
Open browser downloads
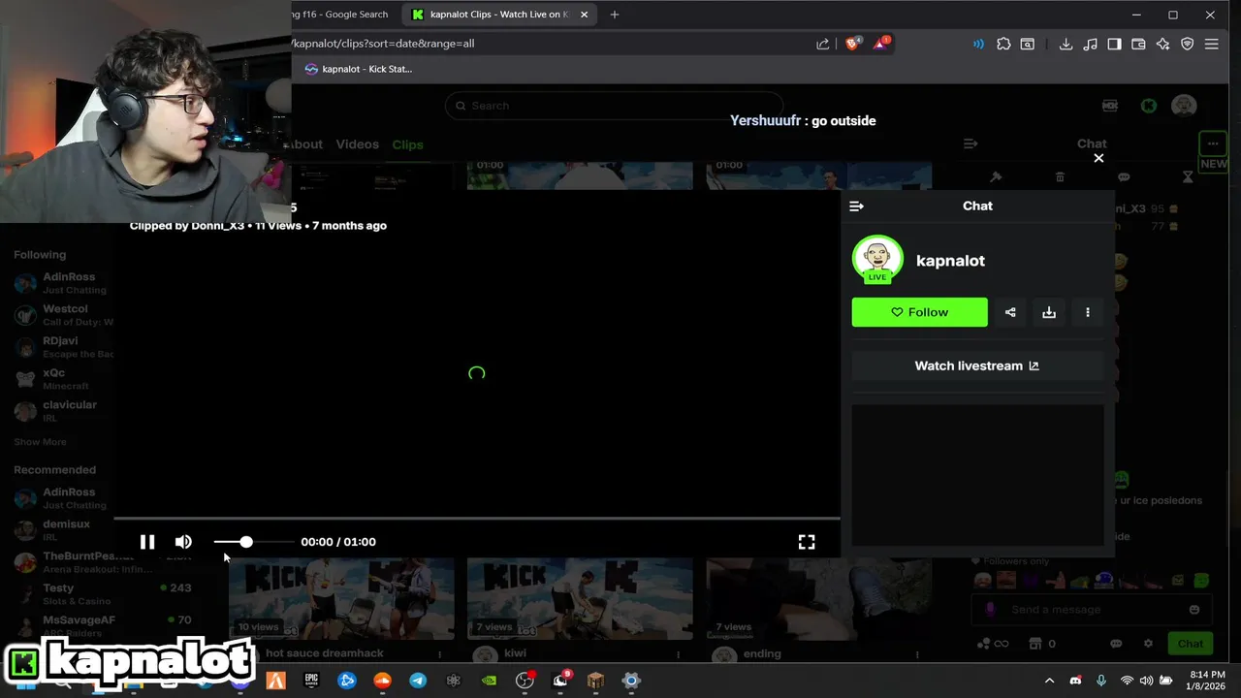pyautogui.click(x=1066, y=44)
